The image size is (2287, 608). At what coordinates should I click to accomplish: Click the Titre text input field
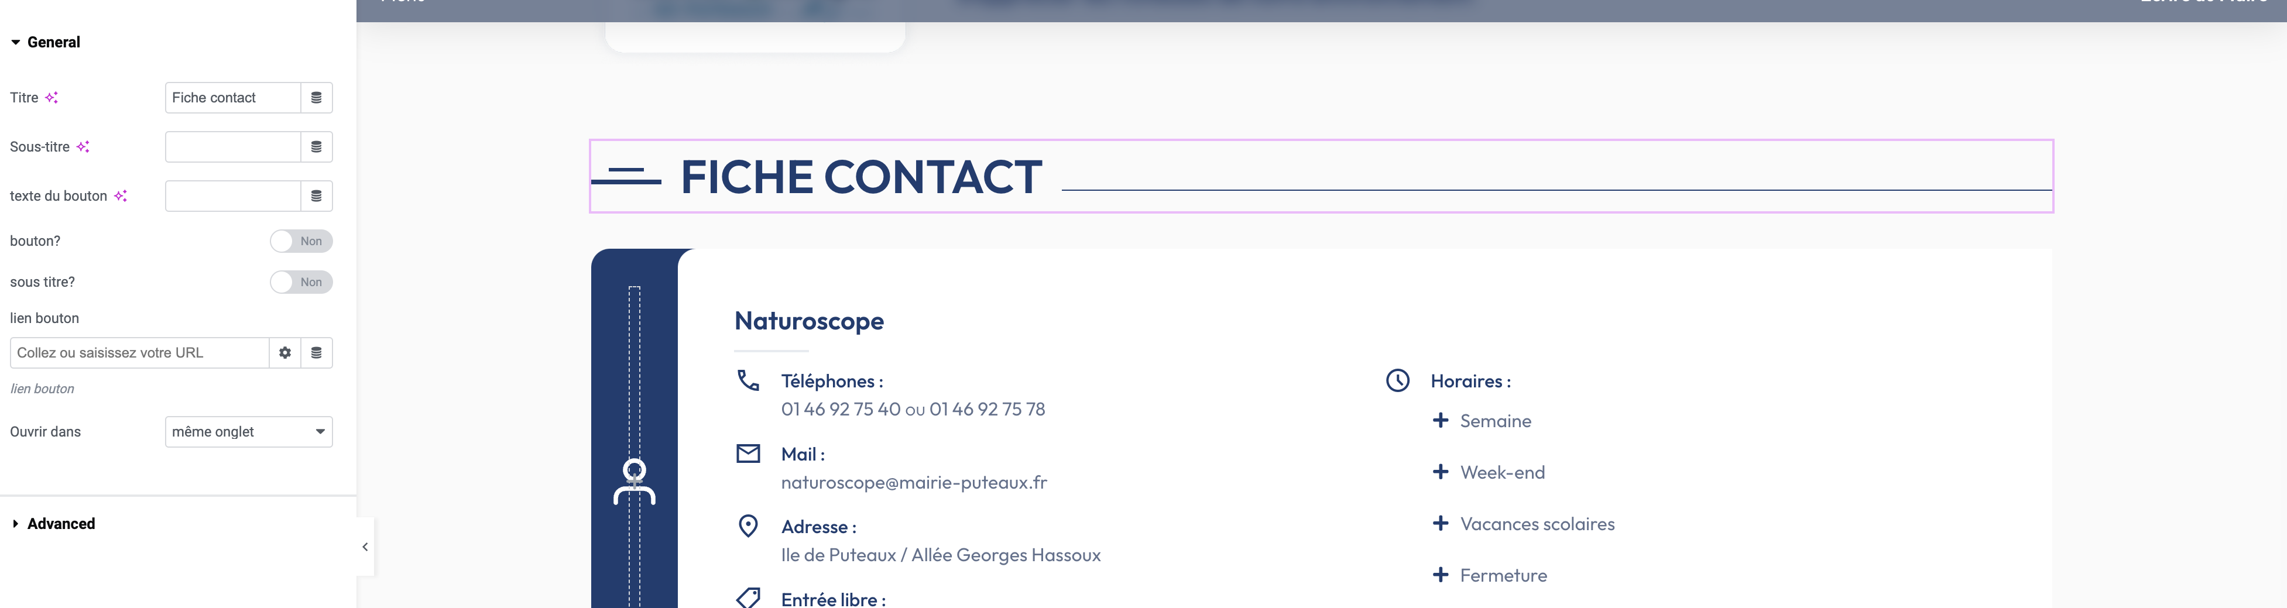(x=232, y=98)
